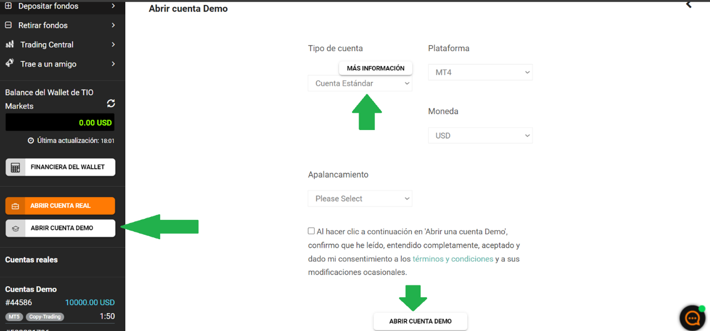This screenshot has width=710, height=331.
Task: Enable the Copy-Trading badge on demo account
Action: tap(45, 316)
